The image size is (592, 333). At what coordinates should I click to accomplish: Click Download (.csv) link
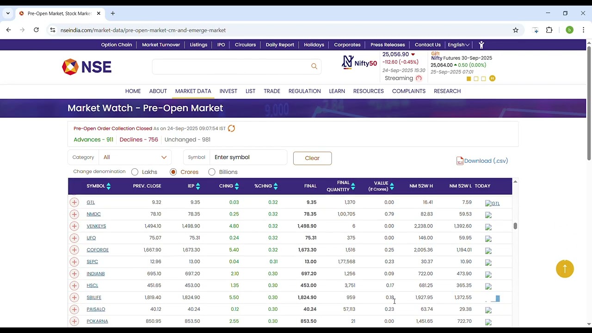click(486, 161)
